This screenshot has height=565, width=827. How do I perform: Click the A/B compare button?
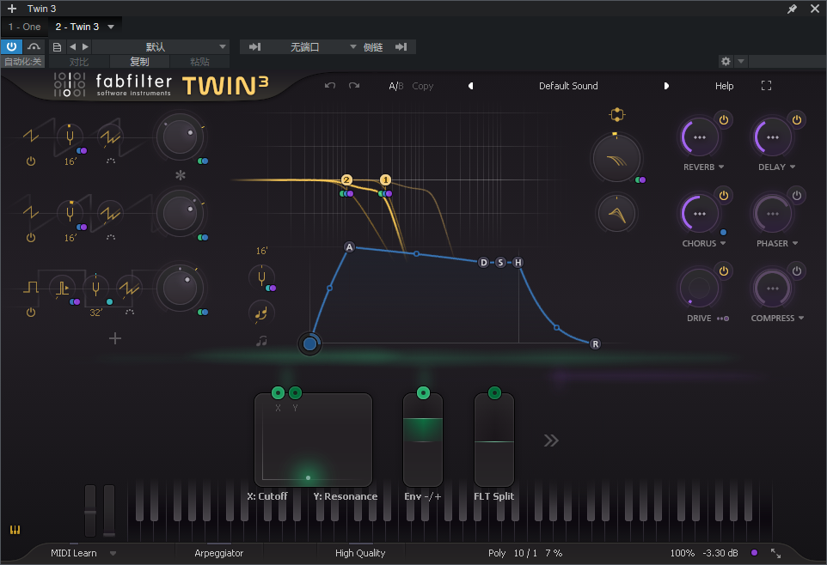tap(396, 86)
